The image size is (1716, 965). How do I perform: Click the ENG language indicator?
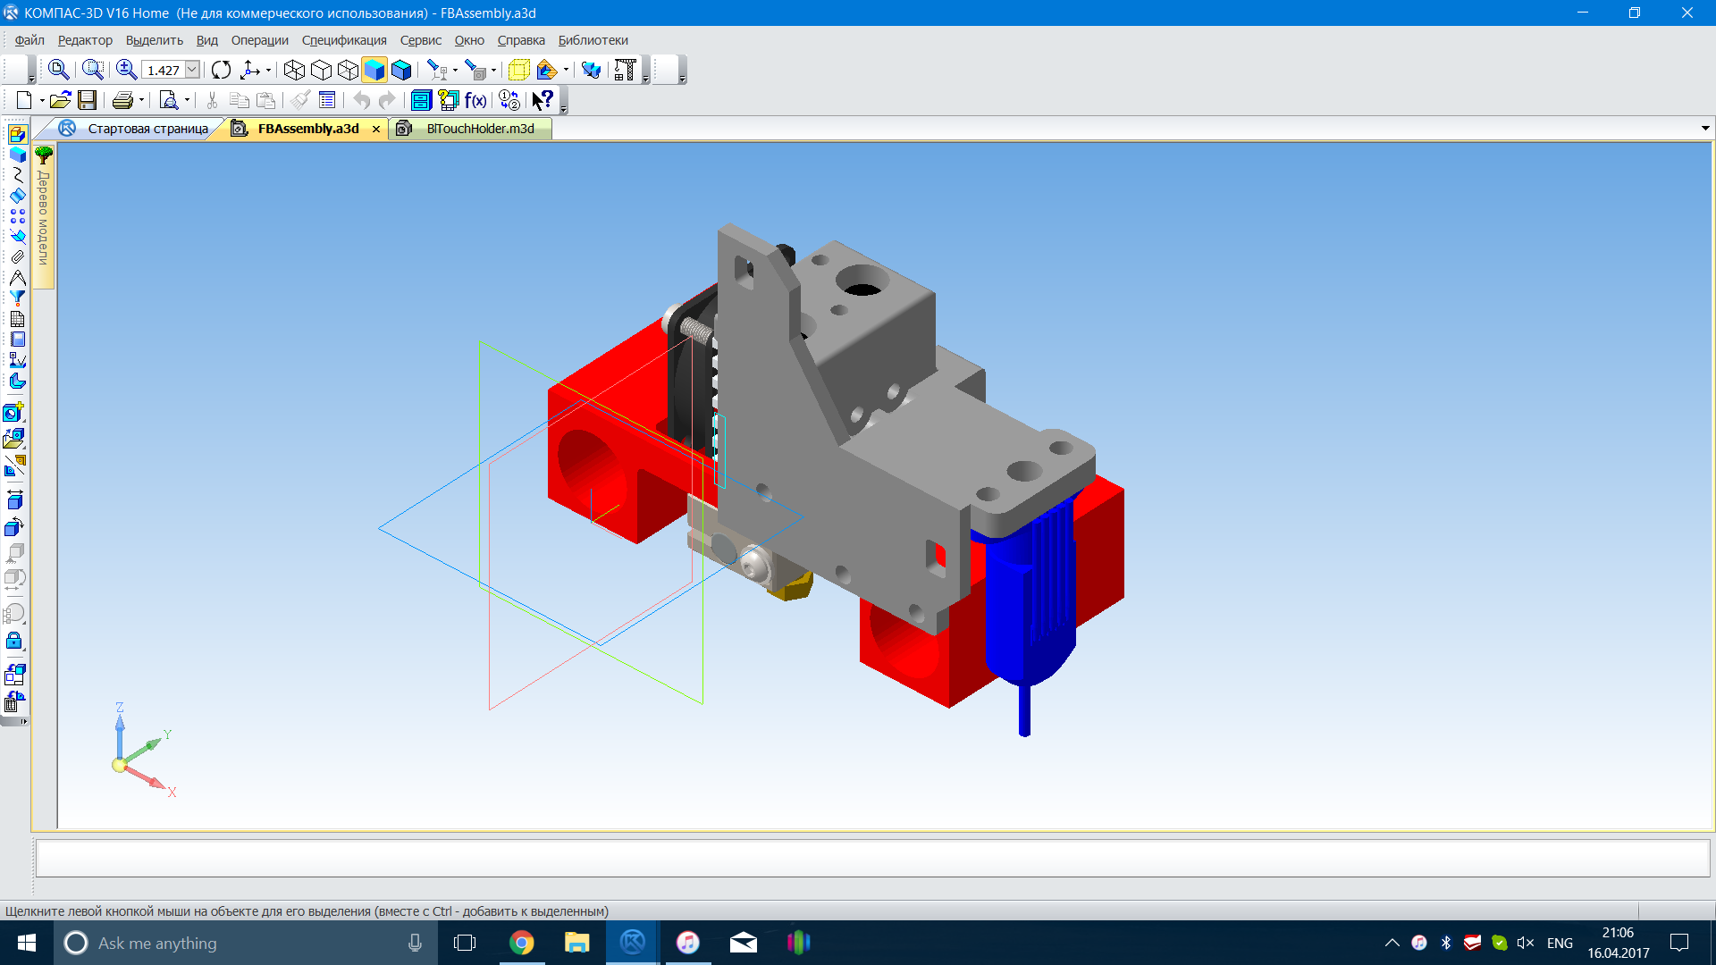(x=1560, y=943)
